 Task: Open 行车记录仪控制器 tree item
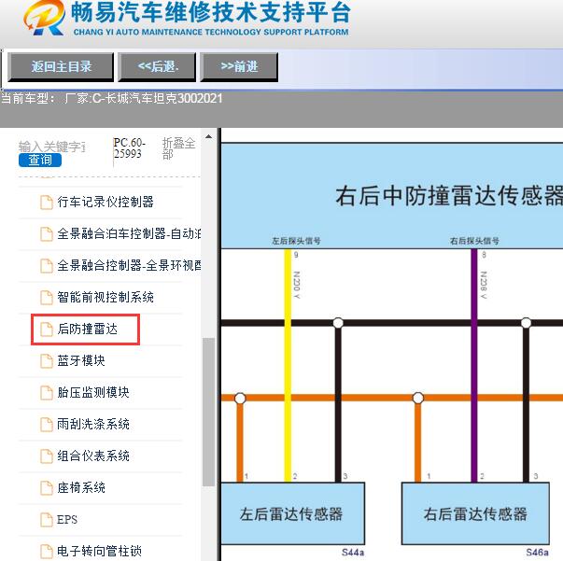pyautogui.click(x=106, y=202)
